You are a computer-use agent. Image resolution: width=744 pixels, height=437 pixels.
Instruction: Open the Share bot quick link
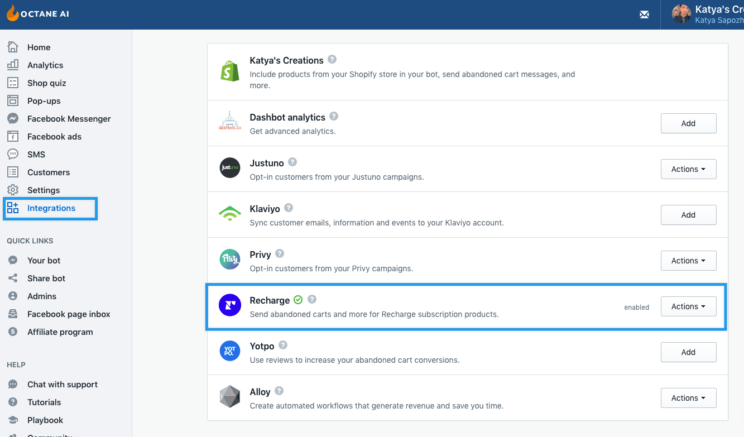(x=46, y=278)
